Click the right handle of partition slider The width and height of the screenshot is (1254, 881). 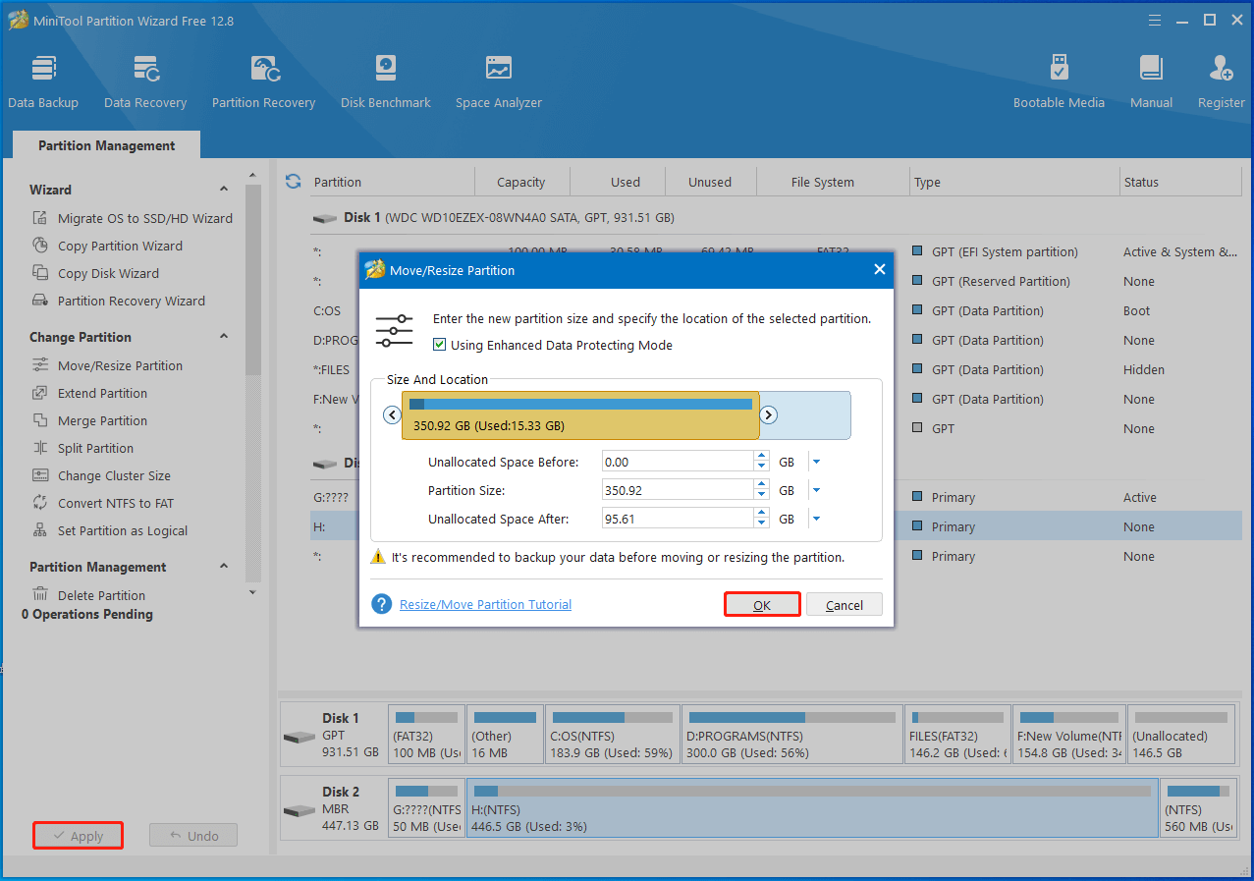click(769, 415)
